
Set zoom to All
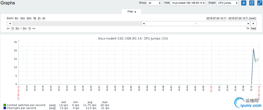coord(44,18)
